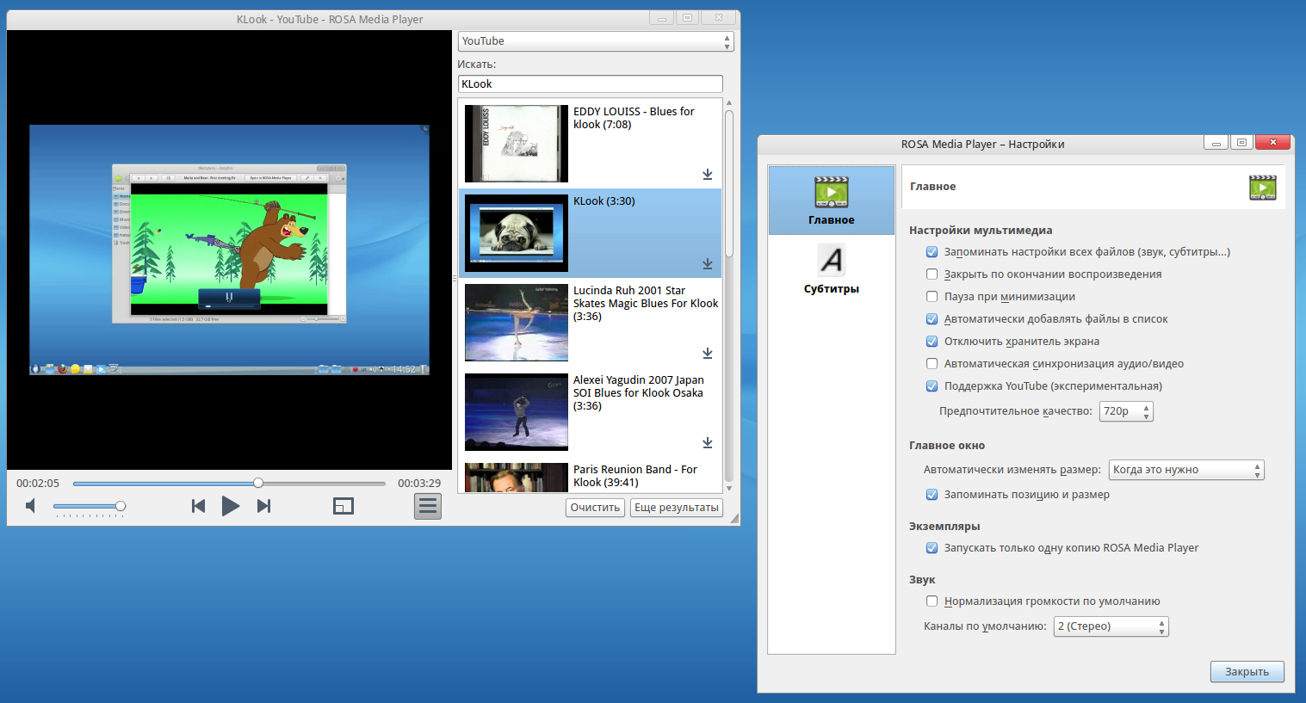1306x703 pixels.
Task: Enable 'Нормализация громкости по умолчанию' checkbox
Action: [x=932, y=601]
